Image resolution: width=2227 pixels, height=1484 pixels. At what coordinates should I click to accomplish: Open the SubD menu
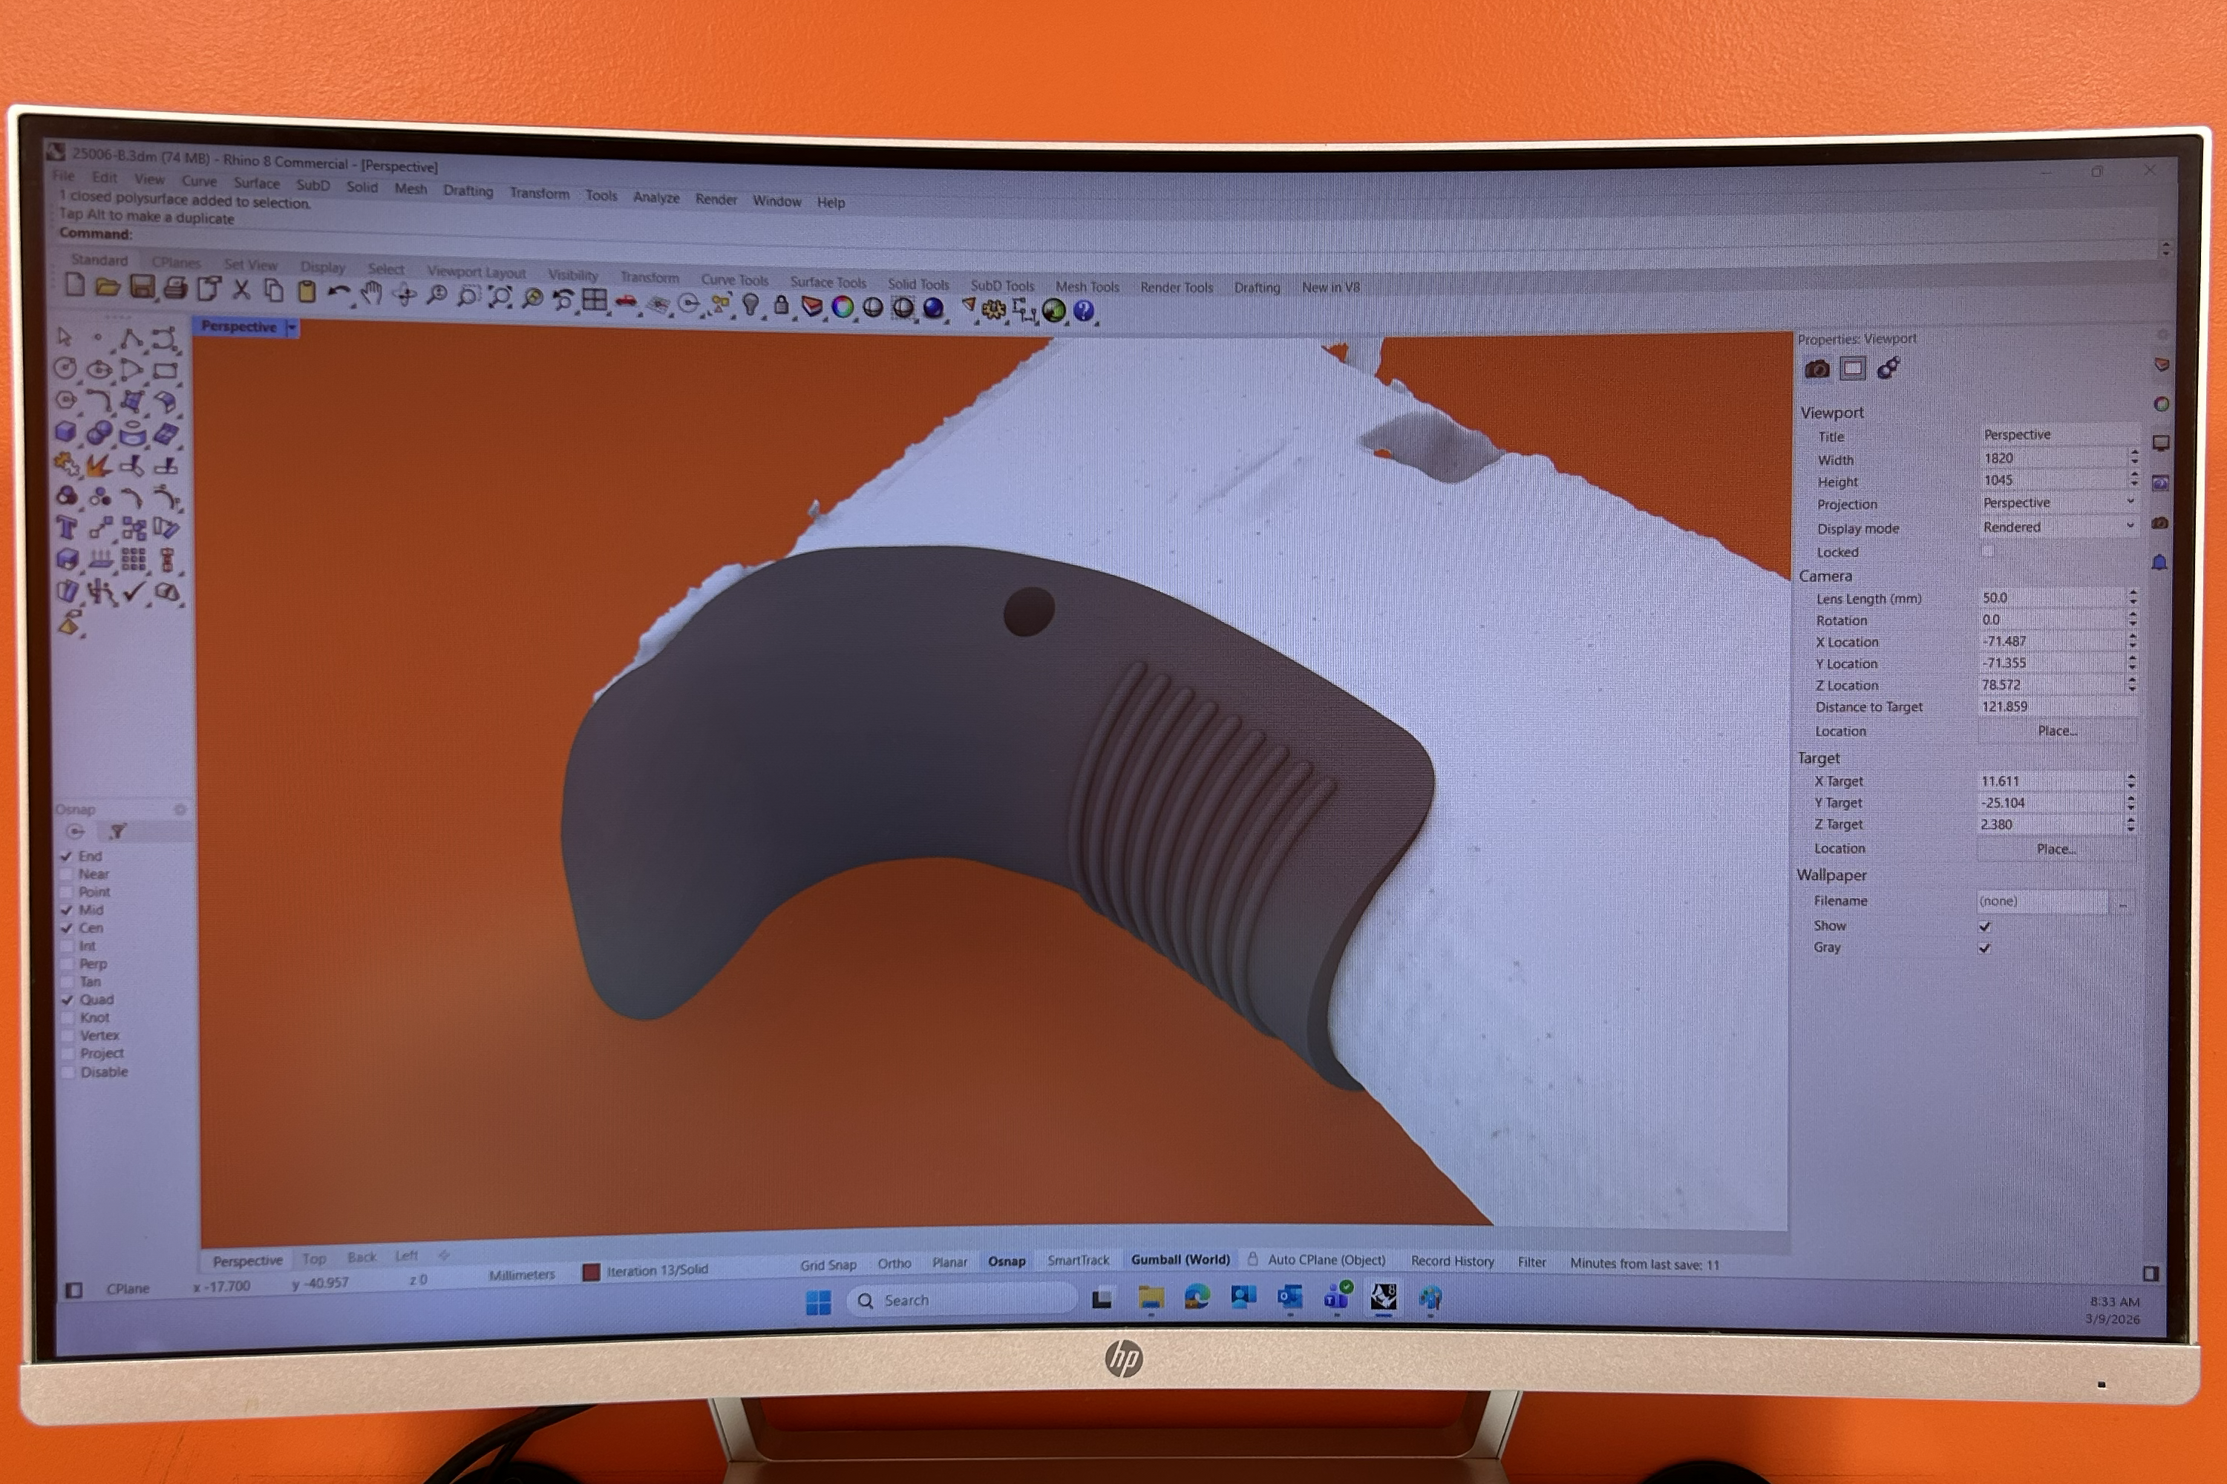[313, 185]
